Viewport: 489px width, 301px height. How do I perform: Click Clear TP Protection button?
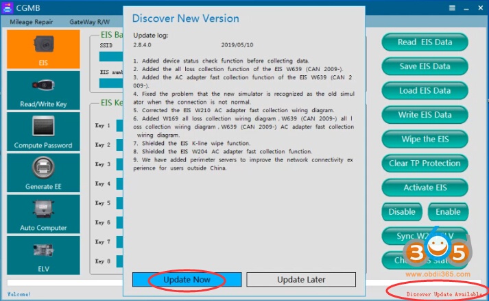pyautogui.click(x=425, y=163)
